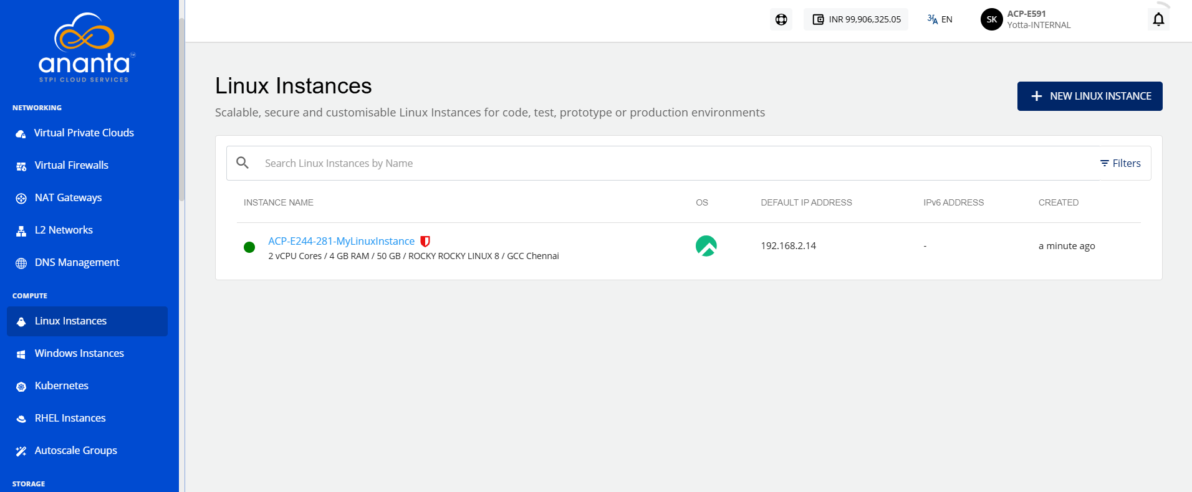The image size is (1192, 492).
Task: Open the support lifebuoy icon
Action: (x=781, y=19)
